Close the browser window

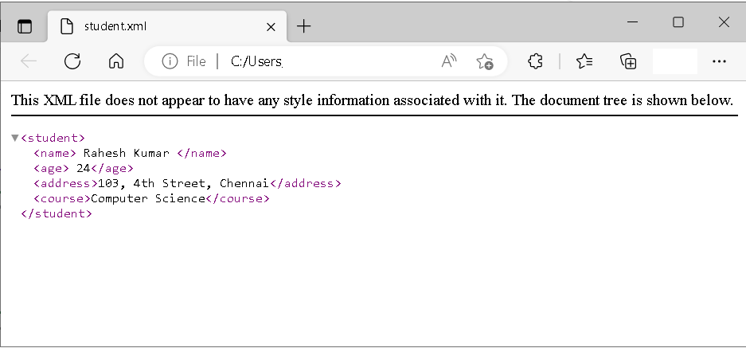coord(724,22)
